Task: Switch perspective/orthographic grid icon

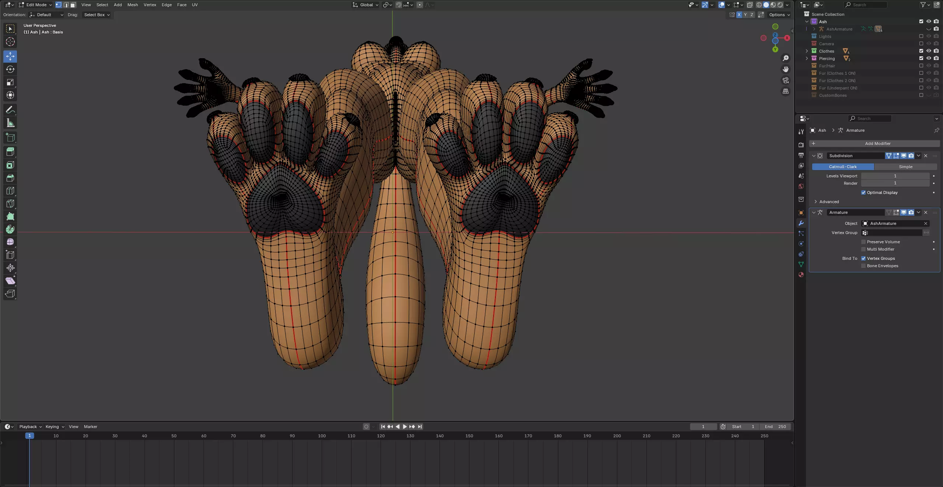Action: pyautogui.click(x=786, y=91)
